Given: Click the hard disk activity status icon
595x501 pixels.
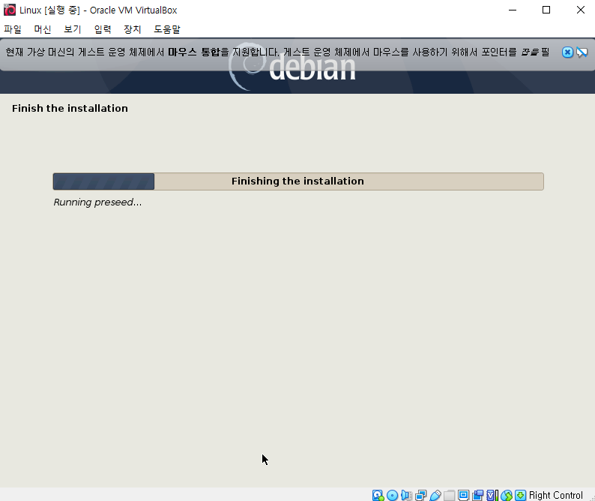Looking at the screenshot, I should [x=378, y=495].
